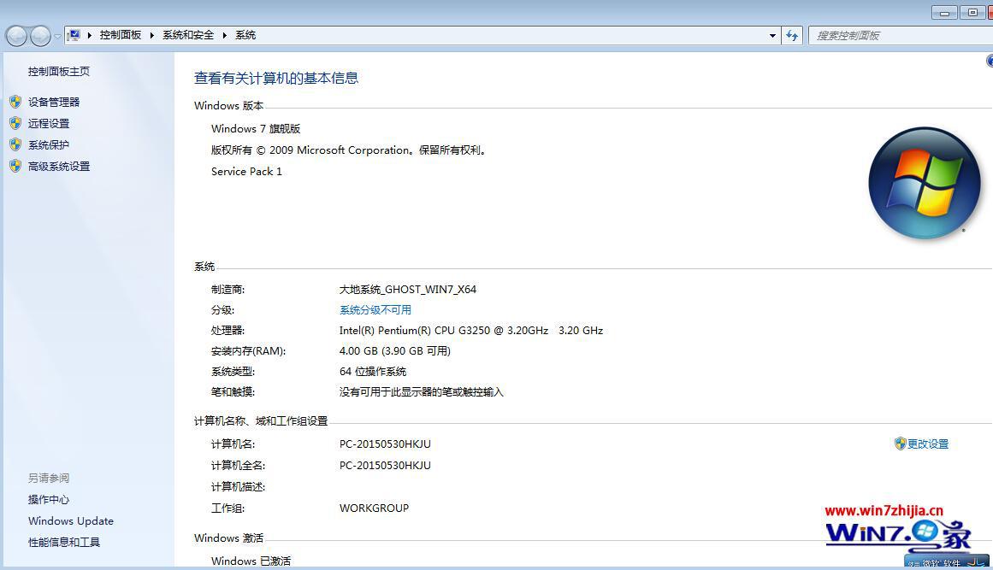Open the address bar history dropdown

772,35
